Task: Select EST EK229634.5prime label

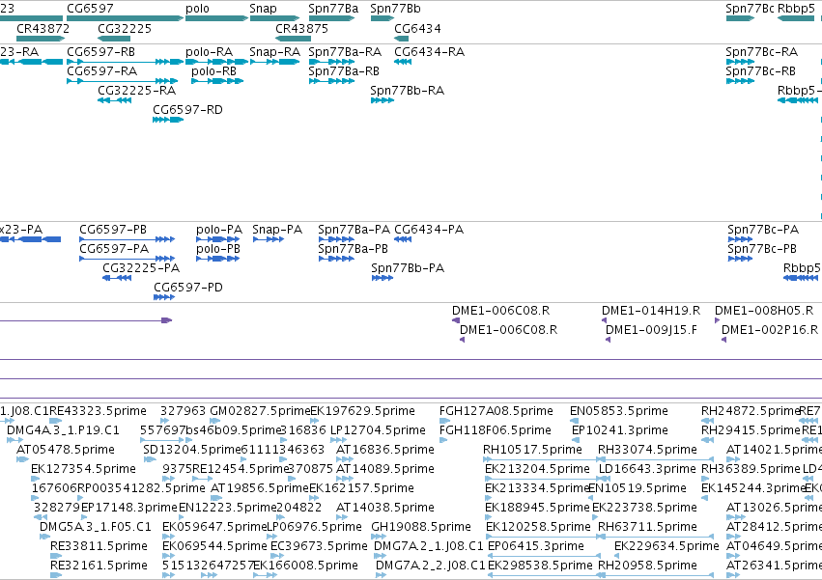Action: pyautogui.click(x=666, y=546)
